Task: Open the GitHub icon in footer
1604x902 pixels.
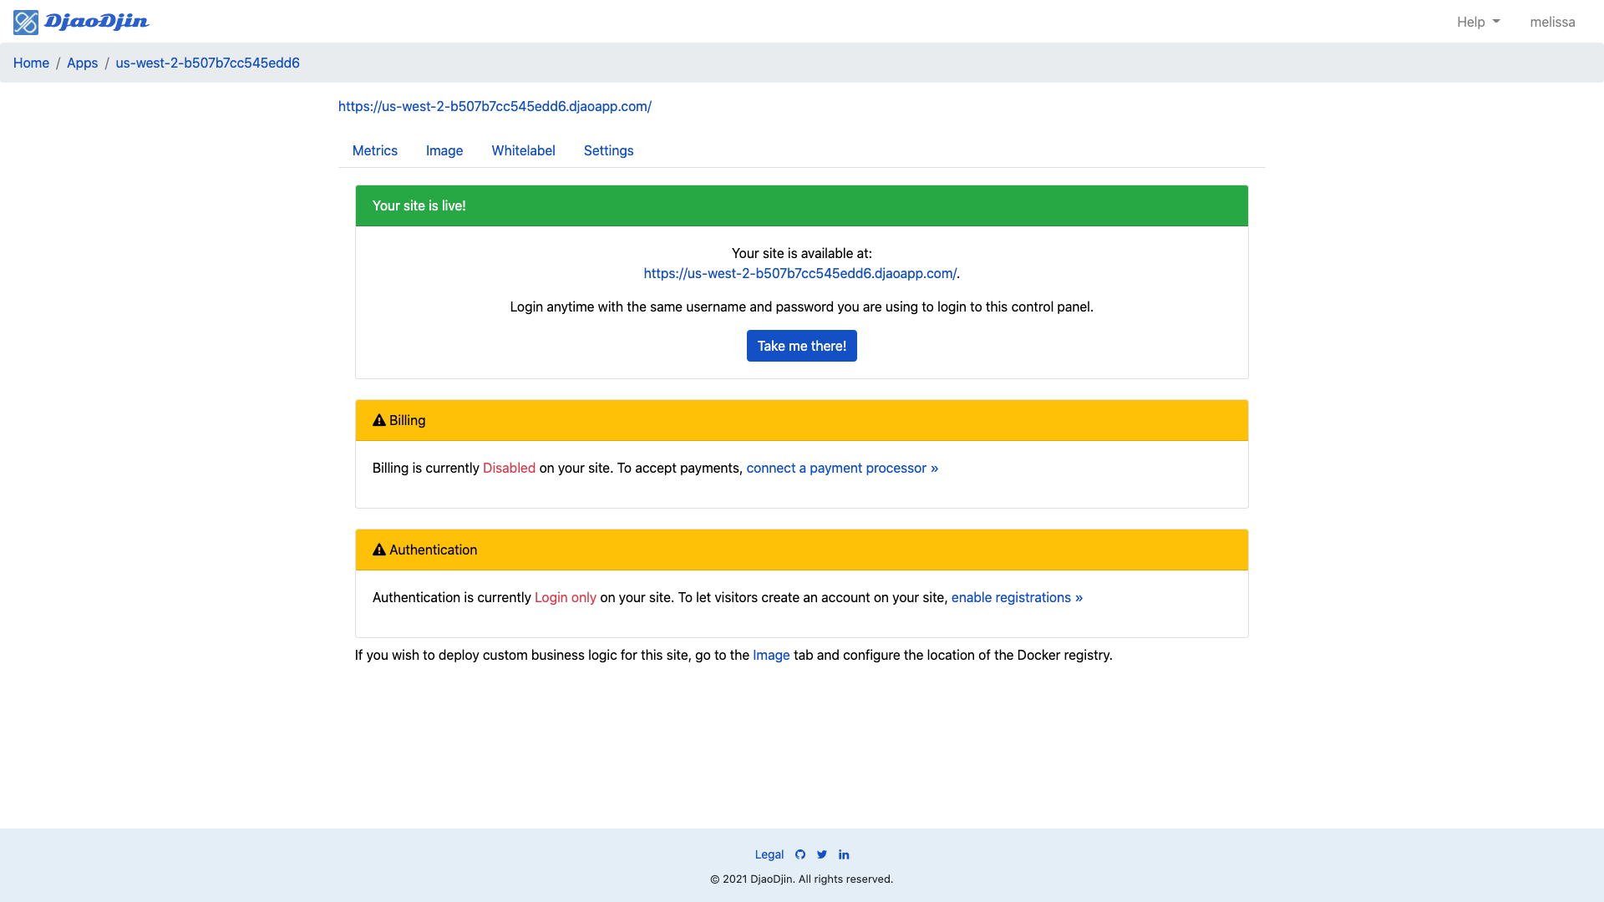Action: 800,854
